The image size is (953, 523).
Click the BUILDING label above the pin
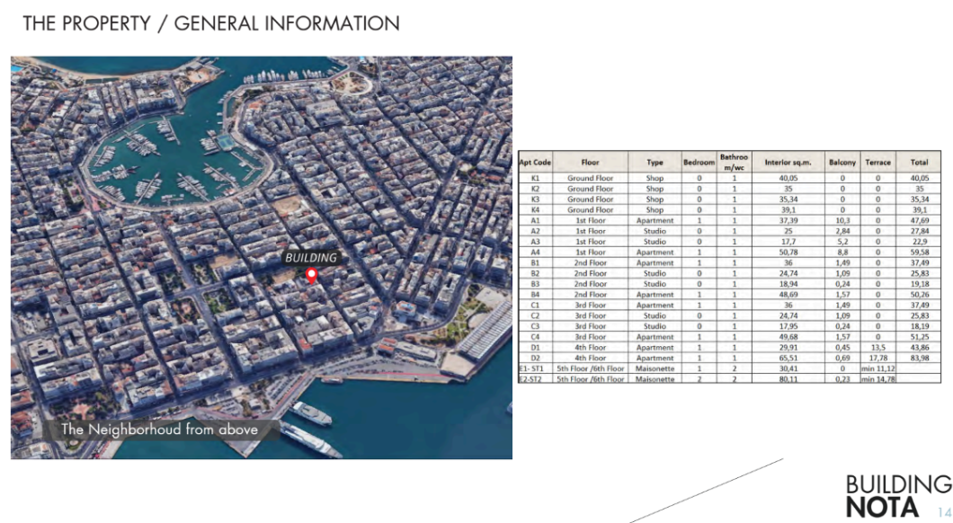311,258
